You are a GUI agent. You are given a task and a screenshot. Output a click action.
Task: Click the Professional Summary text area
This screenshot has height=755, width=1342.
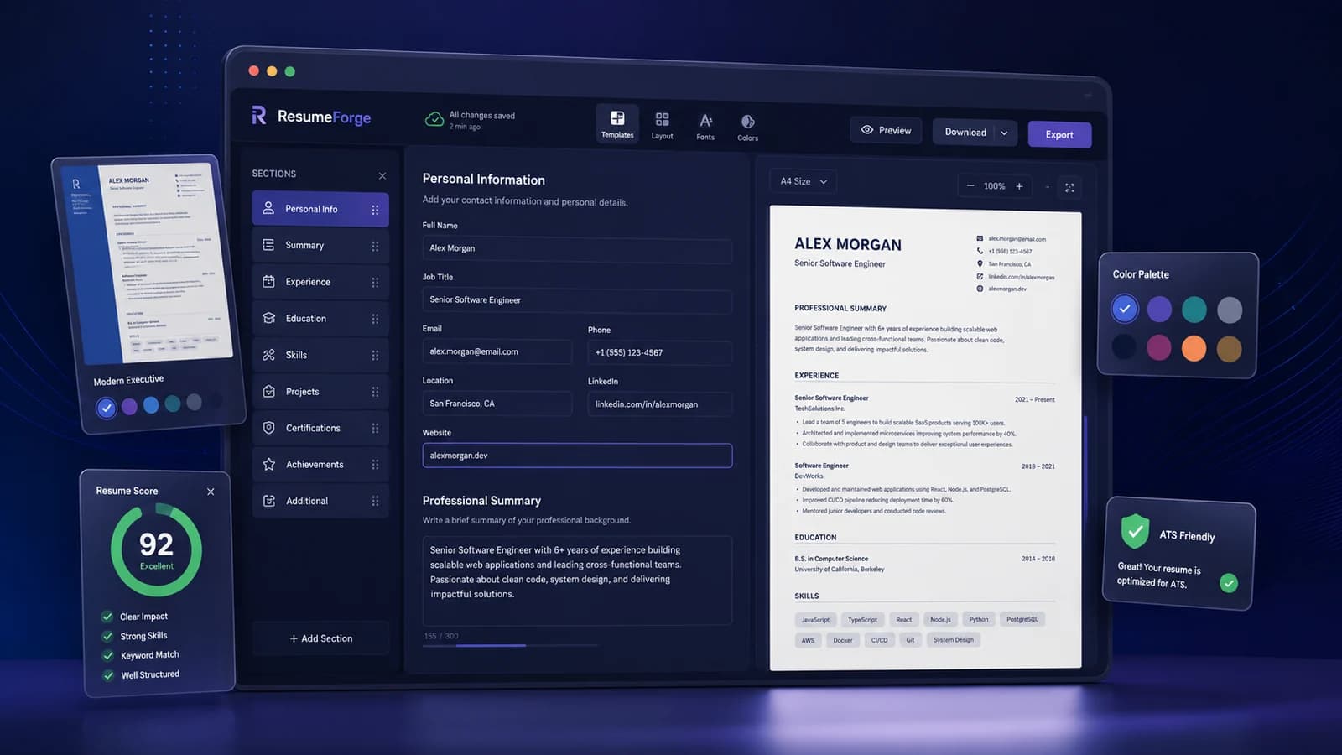pos(577,581)
